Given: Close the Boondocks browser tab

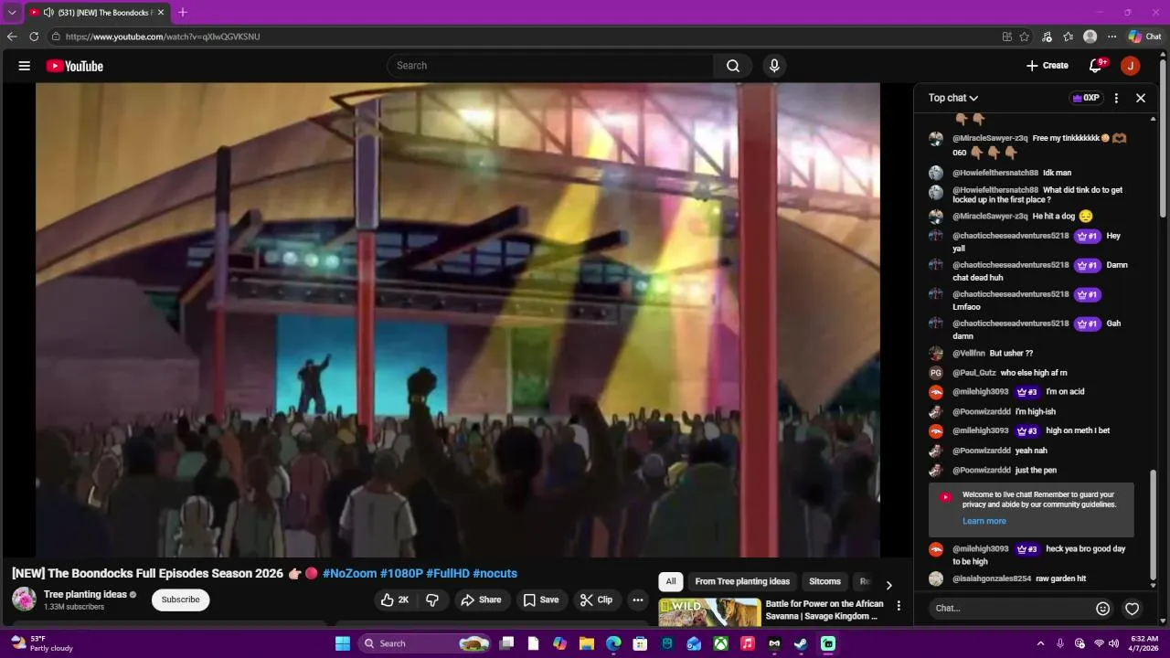Looking at the screenshot, I should point(161,13).
